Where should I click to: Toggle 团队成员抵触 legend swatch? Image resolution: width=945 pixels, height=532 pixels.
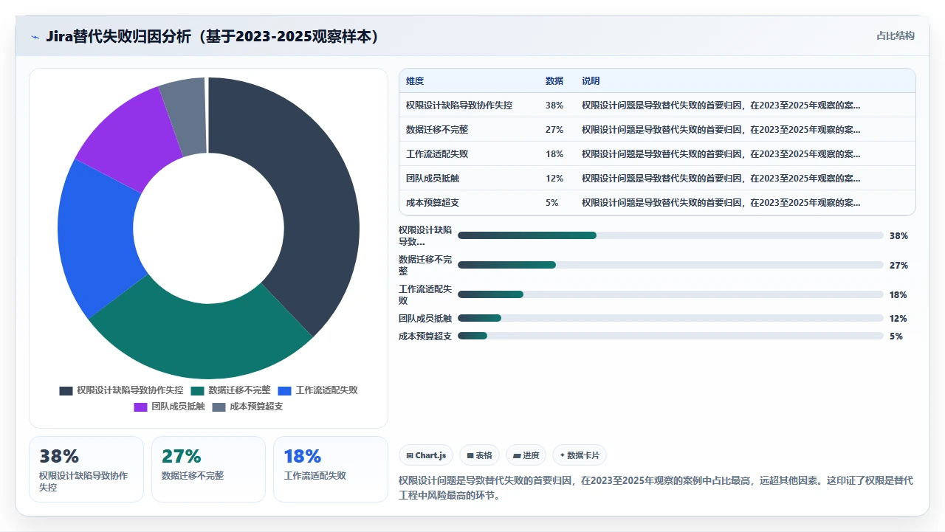(x=140, y=407)
